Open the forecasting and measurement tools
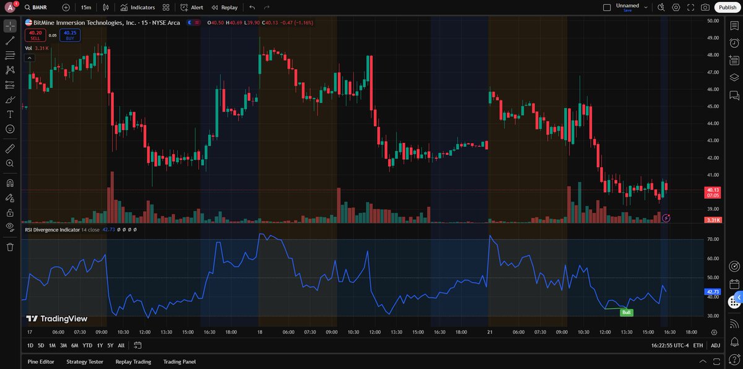 [x=10, y=85]
